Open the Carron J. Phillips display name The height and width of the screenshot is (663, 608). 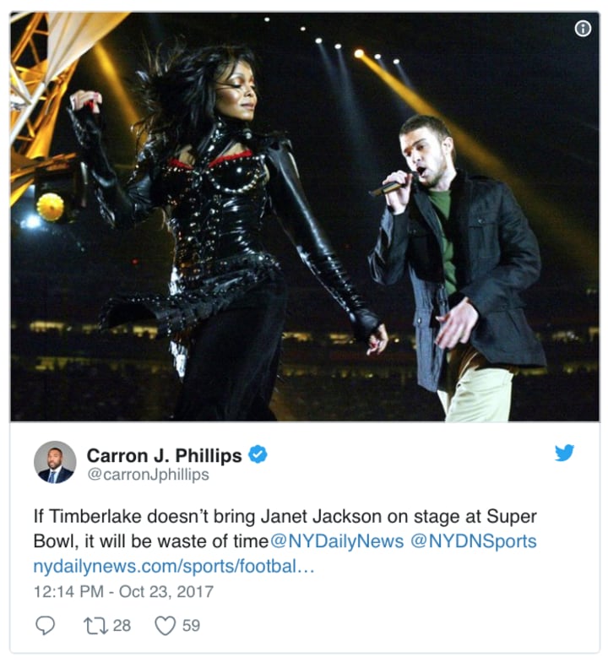(x=164, y=455)
